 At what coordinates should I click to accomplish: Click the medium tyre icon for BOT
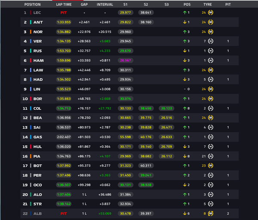pos(210,165)
